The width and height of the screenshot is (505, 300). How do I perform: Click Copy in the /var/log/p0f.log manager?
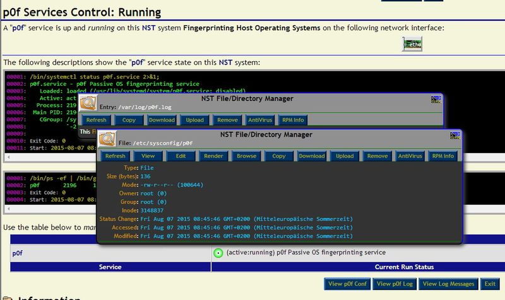129,120
